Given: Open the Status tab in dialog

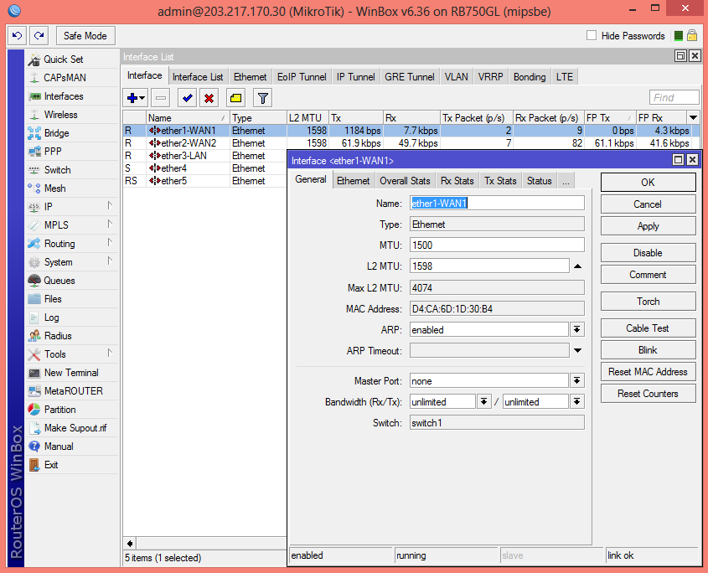Looking at the screenshot, I should 540,181.
